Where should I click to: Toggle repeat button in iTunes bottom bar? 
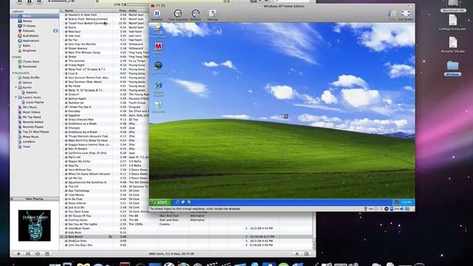pyautogui.click(x=38, y=253)
